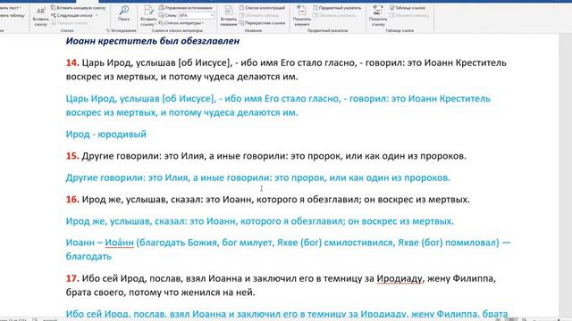
Task: Click the underlined blue word Иоа́нн
Action: 119,243
